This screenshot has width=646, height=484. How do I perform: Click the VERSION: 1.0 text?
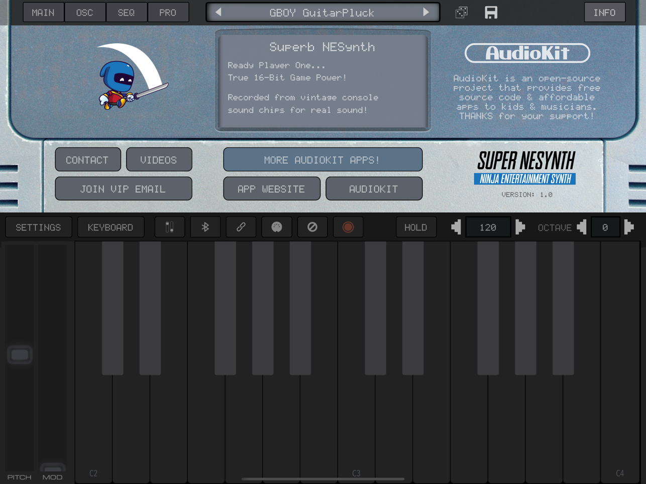pyautogui.click(x=527, y=195)
